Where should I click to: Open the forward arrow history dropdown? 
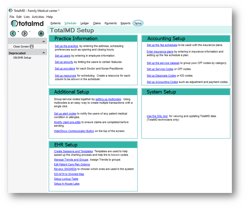[29, 32]
